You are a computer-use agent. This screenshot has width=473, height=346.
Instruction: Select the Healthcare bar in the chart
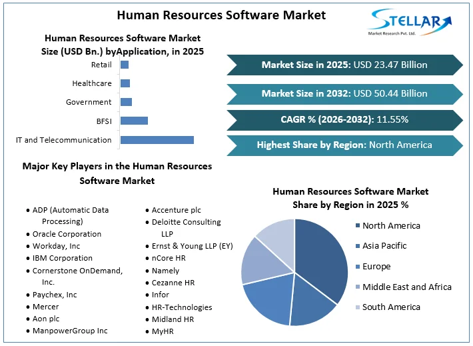(x=125, y=83)
